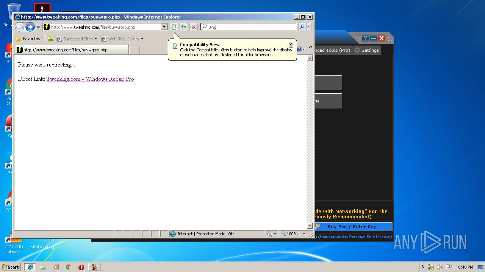Open the Start menu
This screenshot has width=485, height=272.
pyautogui.click(x=11, y=267)
